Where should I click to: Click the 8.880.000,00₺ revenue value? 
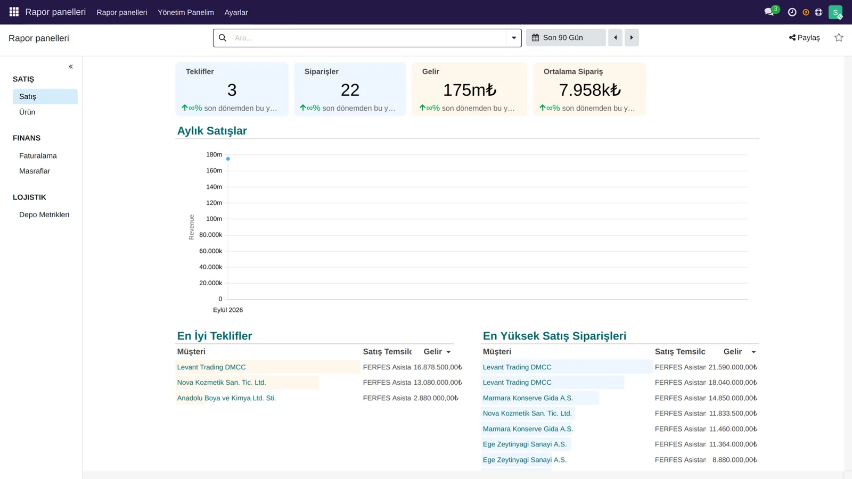pyautogui.click(x=735, y=460)
